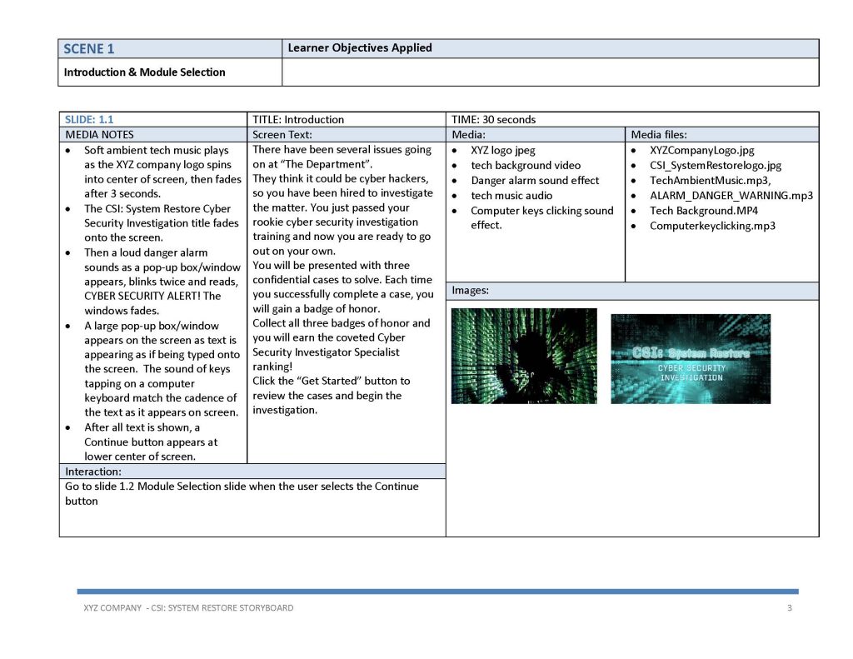The height and width of the screenshot is (659, 853).
Task: Select the TIME: 30 seconds cell
Action: (494, 119)
